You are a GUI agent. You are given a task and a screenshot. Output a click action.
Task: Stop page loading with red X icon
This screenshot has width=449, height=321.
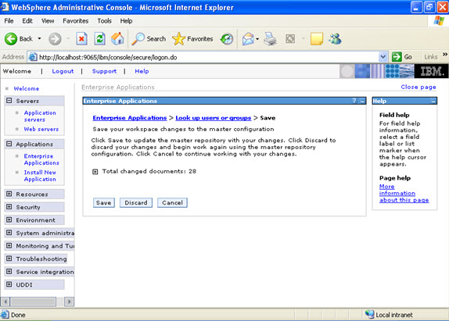pos(81,39)
